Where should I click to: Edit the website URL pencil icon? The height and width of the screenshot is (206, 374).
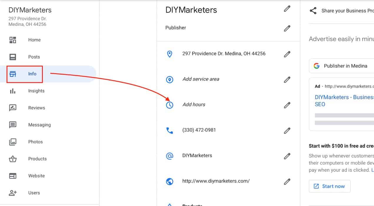[287, 182]
